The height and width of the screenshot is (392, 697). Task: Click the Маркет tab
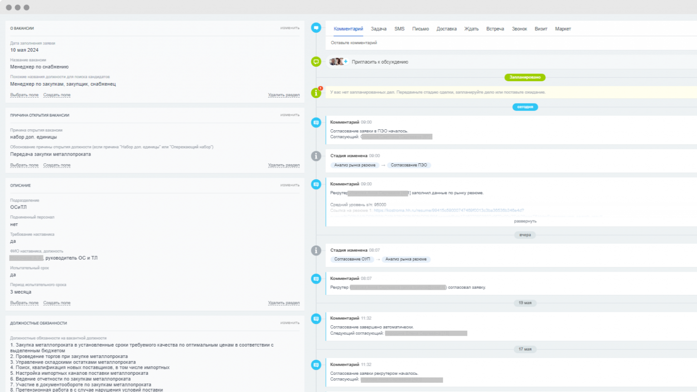tap(563, 29)
